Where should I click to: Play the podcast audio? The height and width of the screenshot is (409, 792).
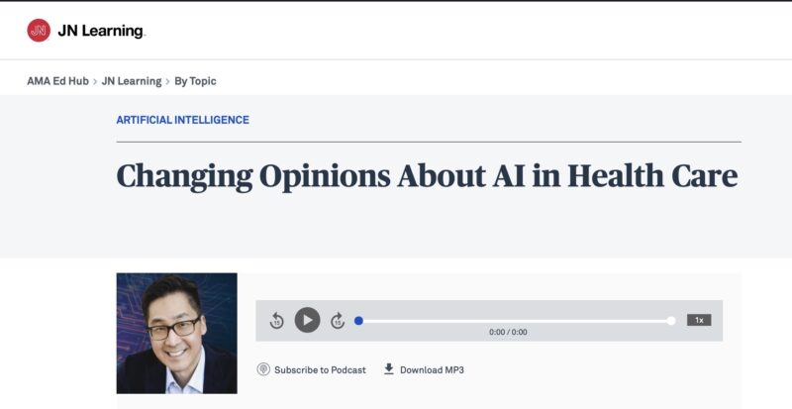(x=307, y=320)
